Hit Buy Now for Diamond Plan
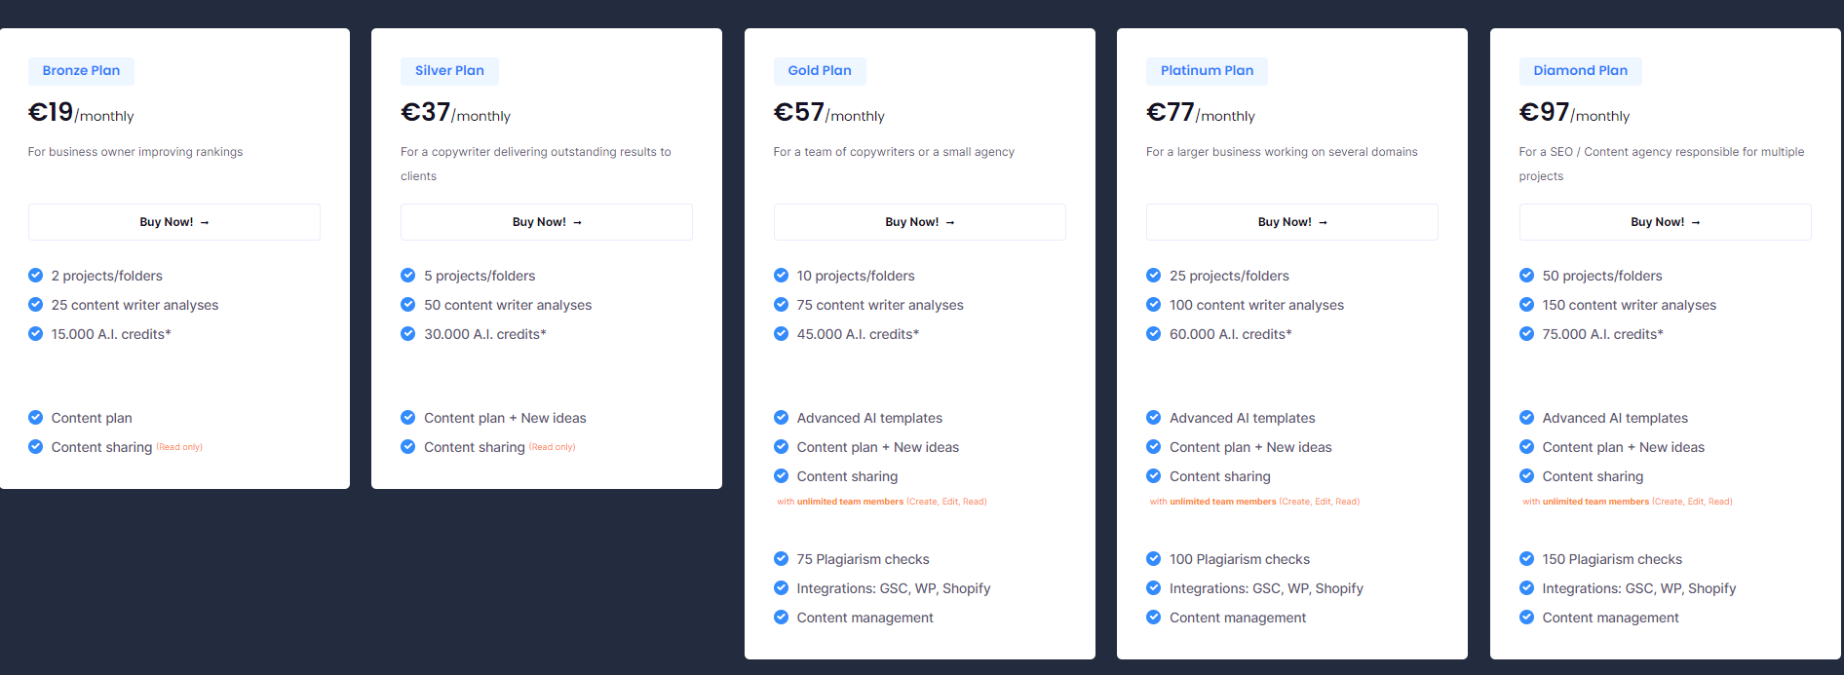Viewport: 1844px width, 675px height. coord(1665,222)
